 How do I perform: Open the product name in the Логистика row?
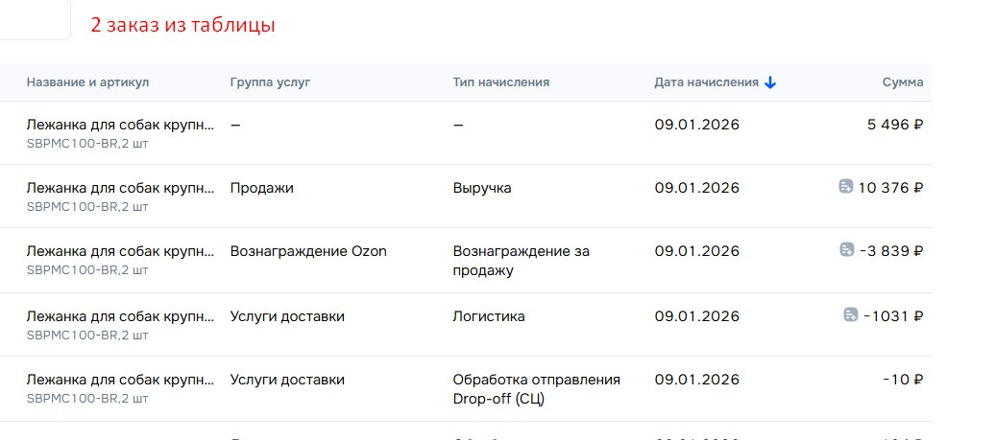(x=120, y=315)
